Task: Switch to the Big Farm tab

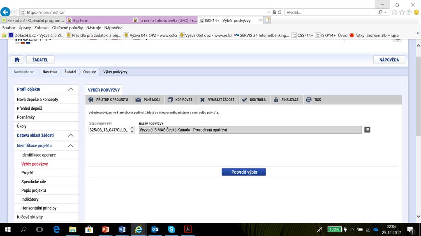Action: [x=99, y=20]
